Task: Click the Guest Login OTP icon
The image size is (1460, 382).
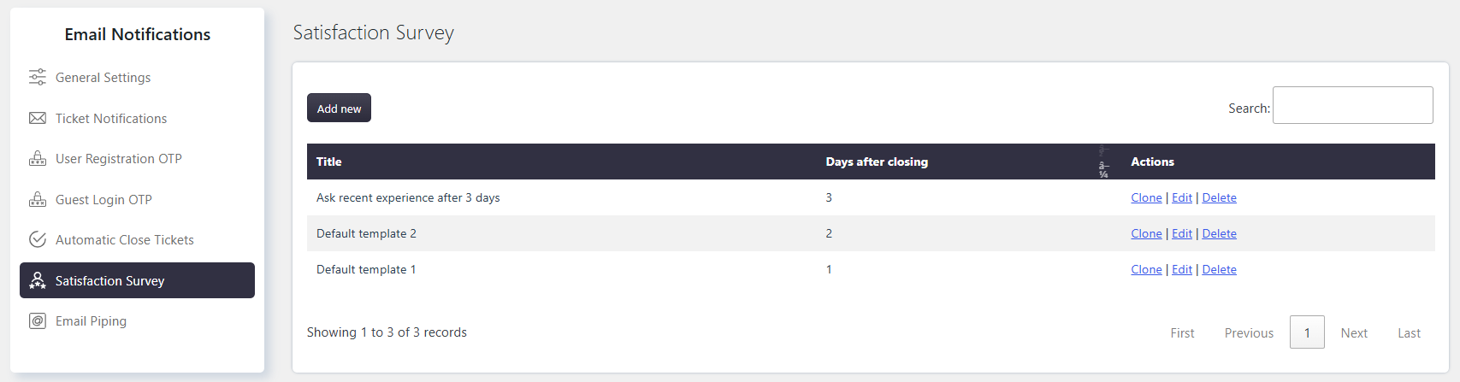Action: pos(38,199)
